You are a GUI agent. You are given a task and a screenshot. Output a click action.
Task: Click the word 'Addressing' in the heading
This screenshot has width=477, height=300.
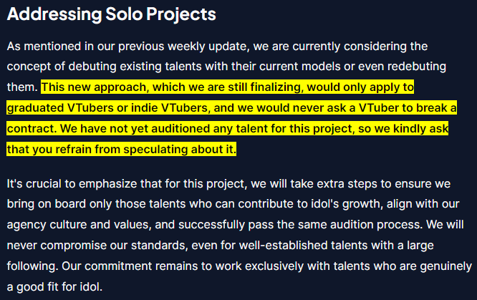click(54, 14)
